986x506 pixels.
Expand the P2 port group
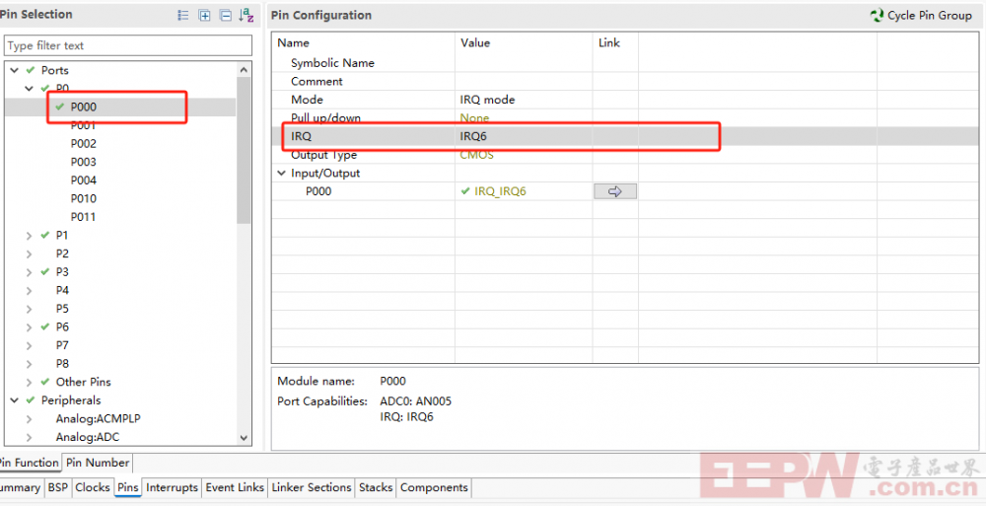coord(29,253)
